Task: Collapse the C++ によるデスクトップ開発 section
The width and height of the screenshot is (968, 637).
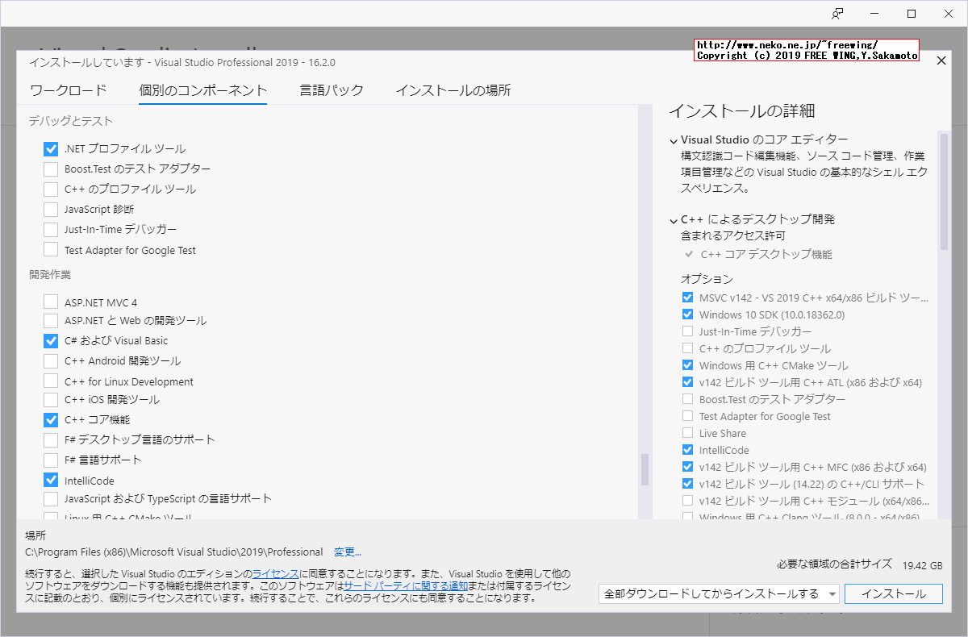Action: pos(673,218)
